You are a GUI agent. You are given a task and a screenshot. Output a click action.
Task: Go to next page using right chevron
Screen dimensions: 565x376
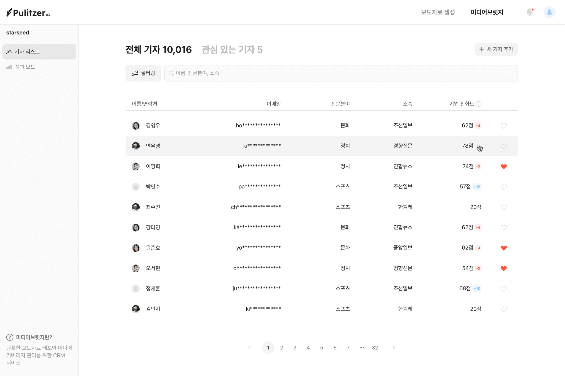[394, 348]
